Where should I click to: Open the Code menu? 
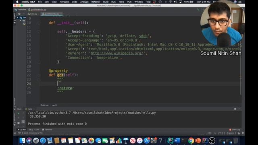point(74,2)
